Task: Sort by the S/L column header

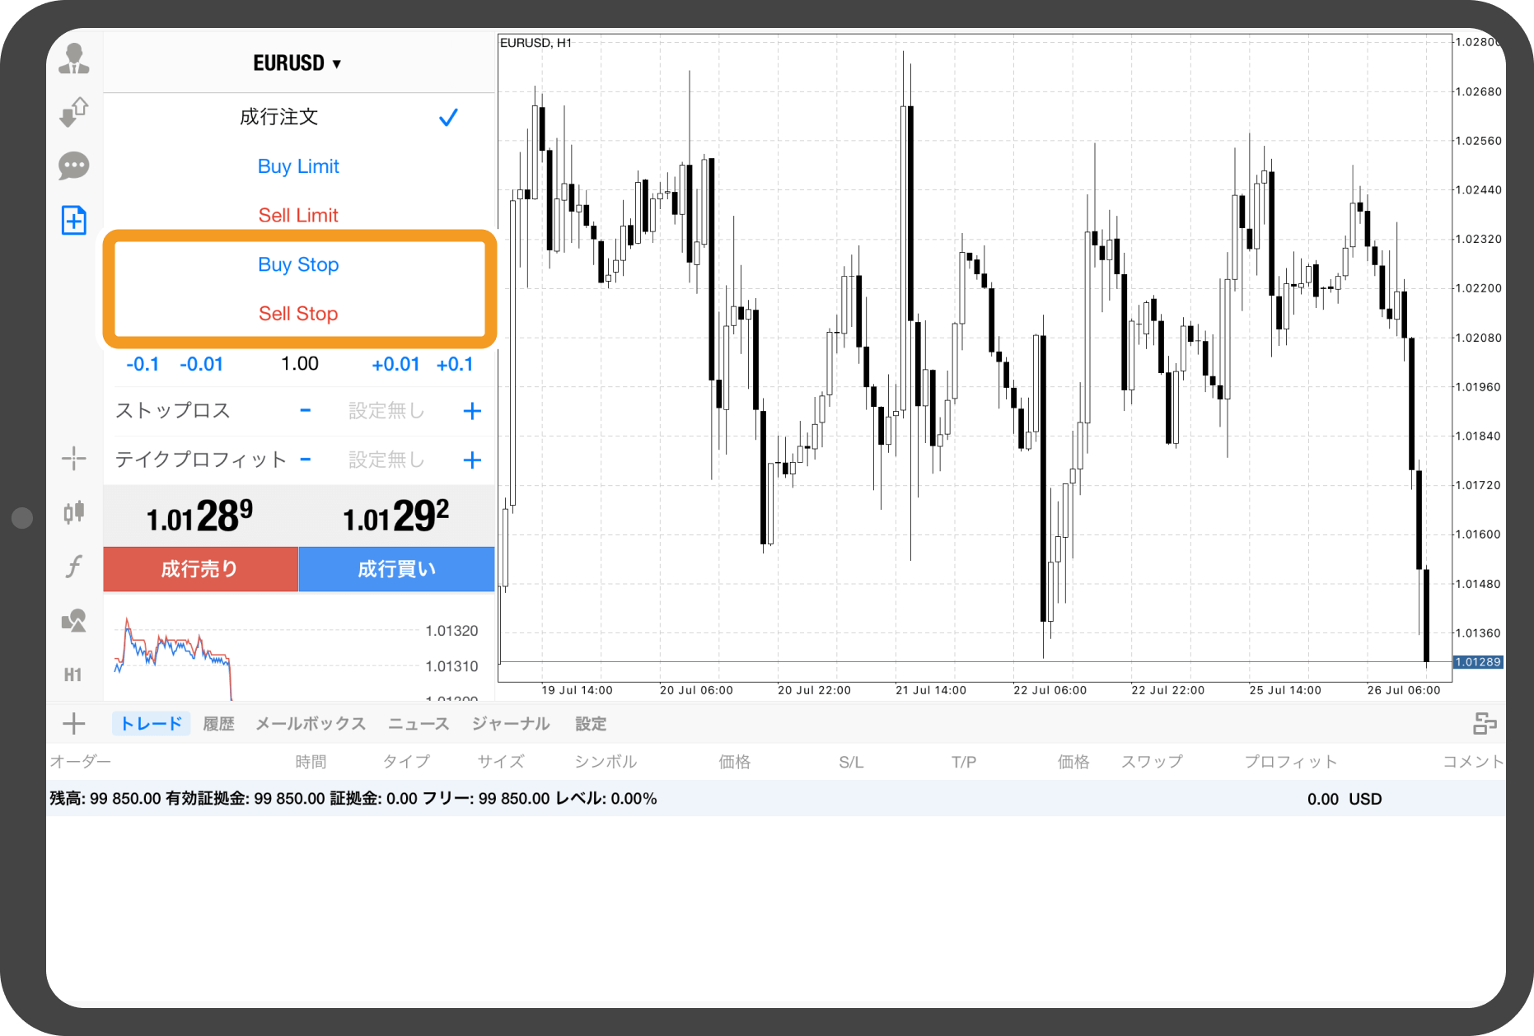Action: click(x=851, y=763)
